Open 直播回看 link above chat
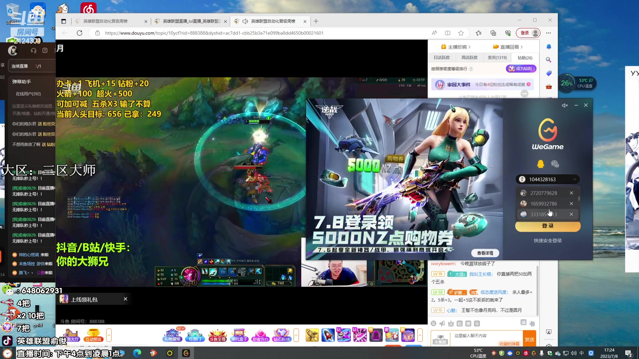Screen dimensions: 639x359 [508, 47]
